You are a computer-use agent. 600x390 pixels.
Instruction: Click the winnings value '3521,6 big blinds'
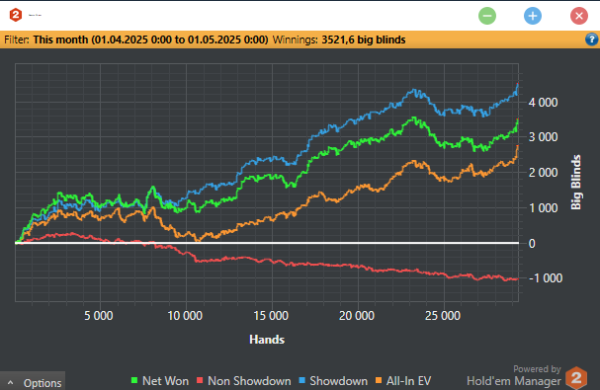click(x=364, y=39)
